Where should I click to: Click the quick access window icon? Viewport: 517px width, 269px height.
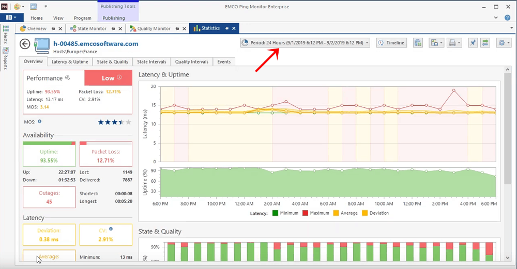click(x=33, y=6)
